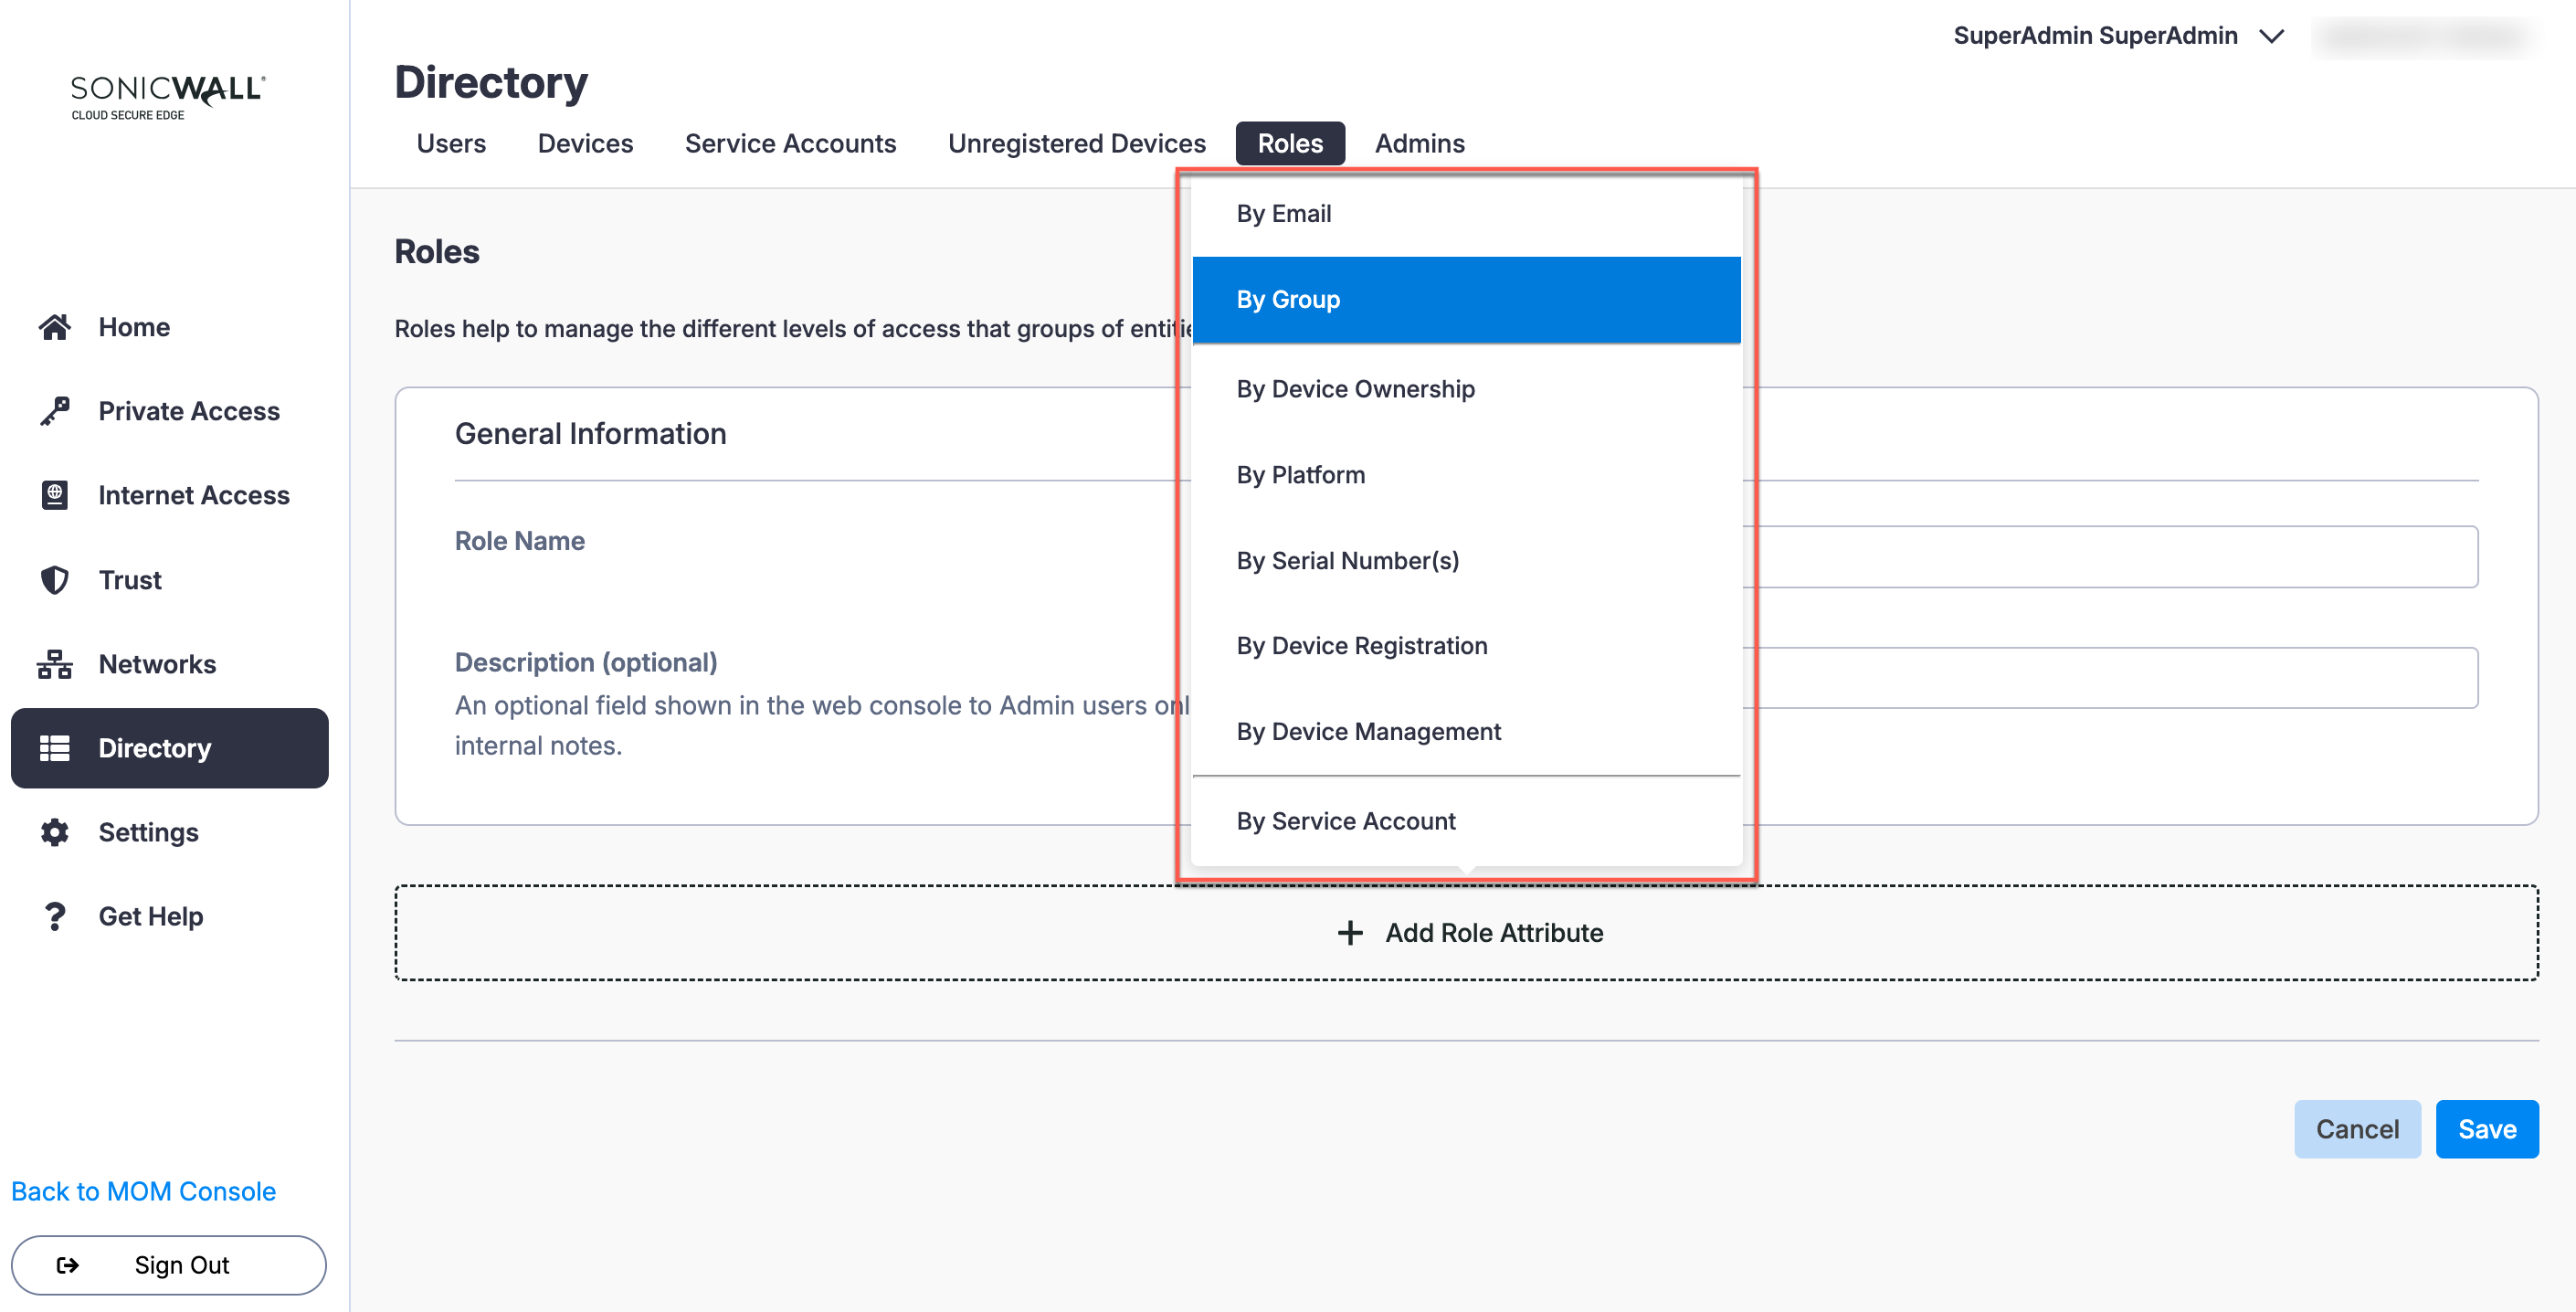The height and width of the screenshot is (1312, 2576).
Task: Click the Networks topology icon
Action: (55, 664)
